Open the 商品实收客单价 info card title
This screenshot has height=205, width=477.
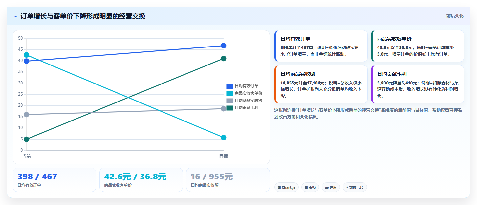pos(394,39)
